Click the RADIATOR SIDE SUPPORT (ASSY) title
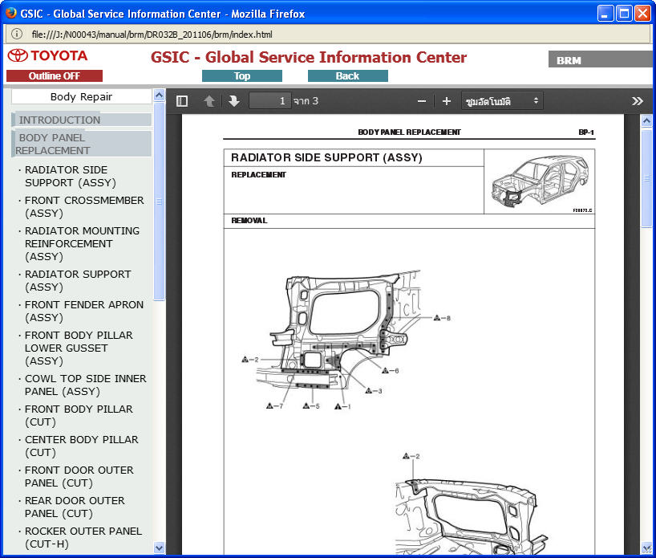The width and height of the screenshot is (656, 558). (x=326, y=157)
